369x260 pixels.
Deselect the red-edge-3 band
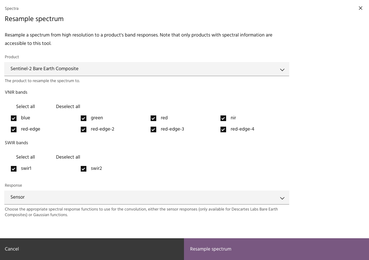pyautogui.click(x=153, y=129)
